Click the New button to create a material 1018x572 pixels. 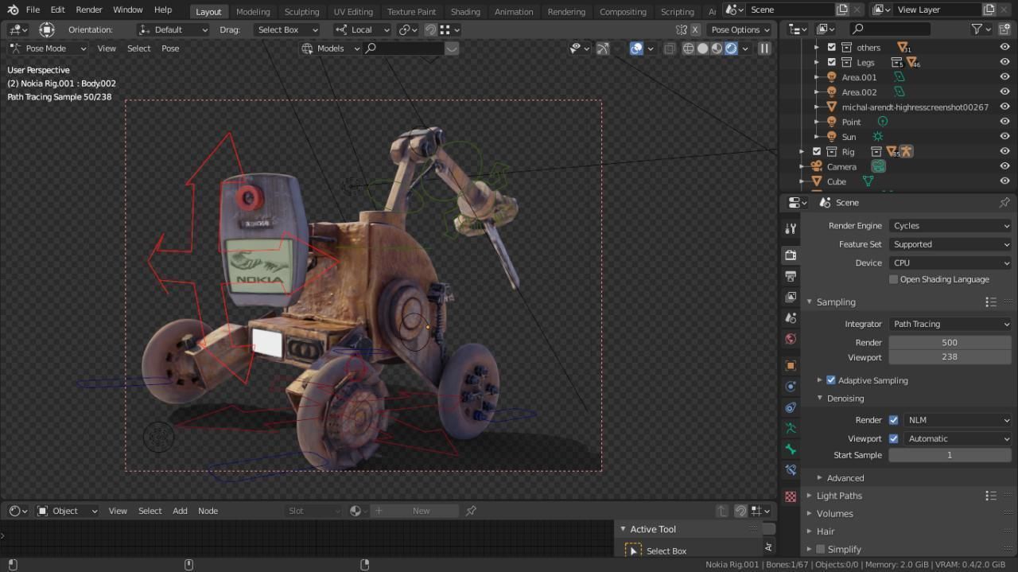click(421, 511)
